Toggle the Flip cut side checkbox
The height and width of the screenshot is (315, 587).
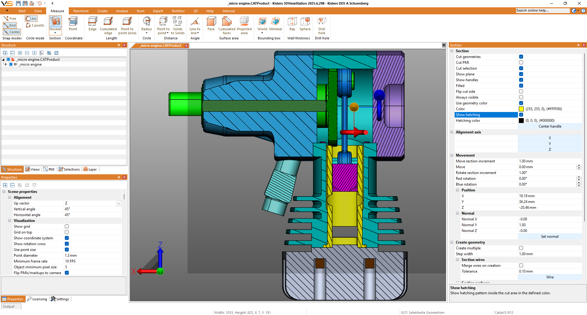521,92
